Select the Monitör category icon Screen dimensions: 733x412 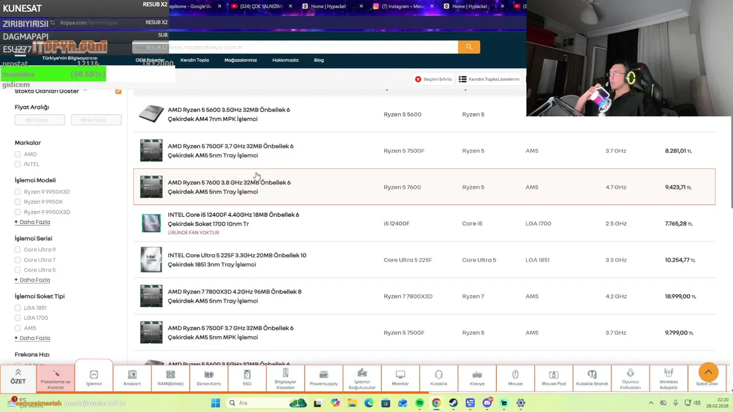tap(400, 378)
